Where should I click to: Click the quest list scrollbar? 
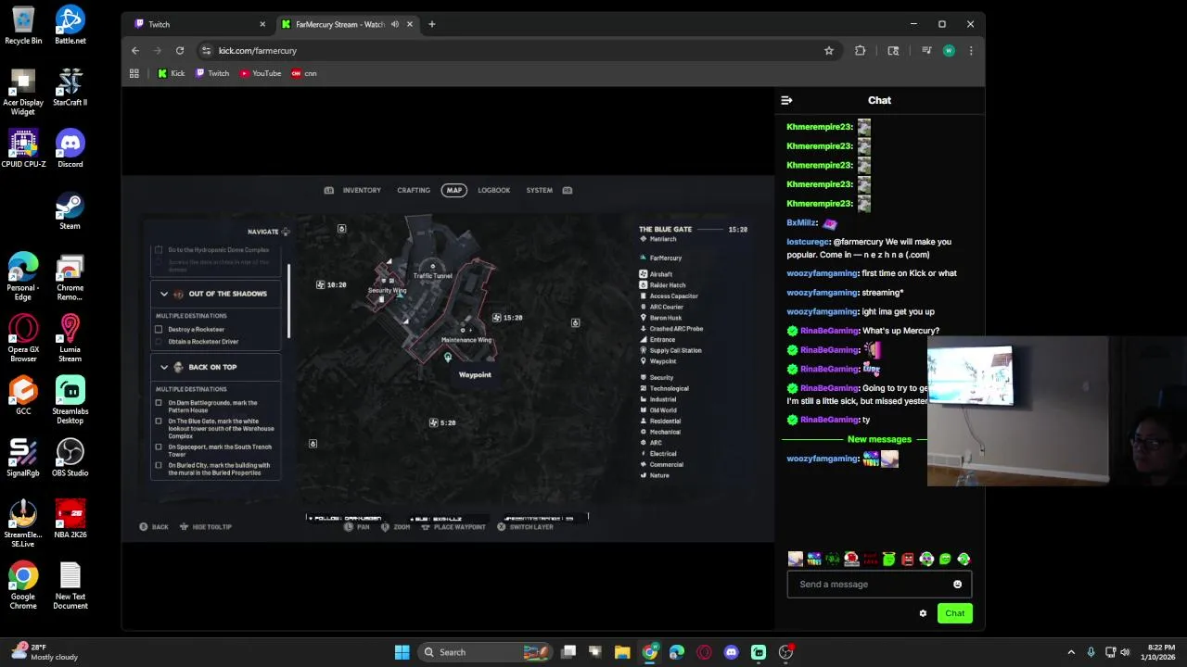click(x=288, y=301)
